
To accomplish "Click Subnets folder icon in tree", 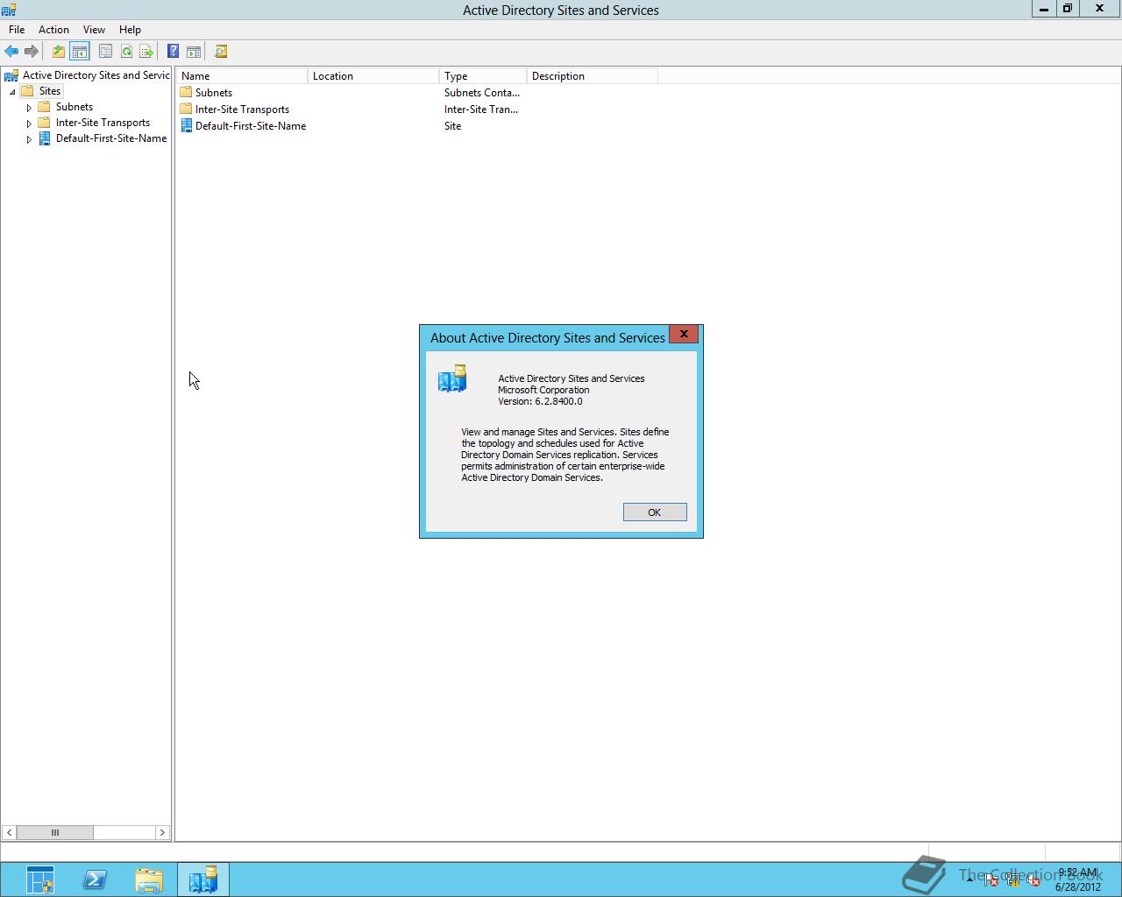I will (x=44, y=107).
